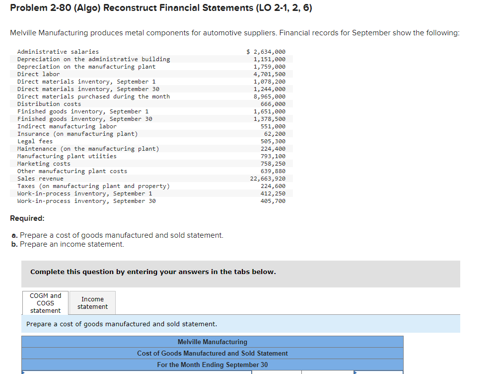The height and width of the screenshot is (374, 493).
Task: Select the 405,700 ending WIP amount
Action: [x=273, y=201]
